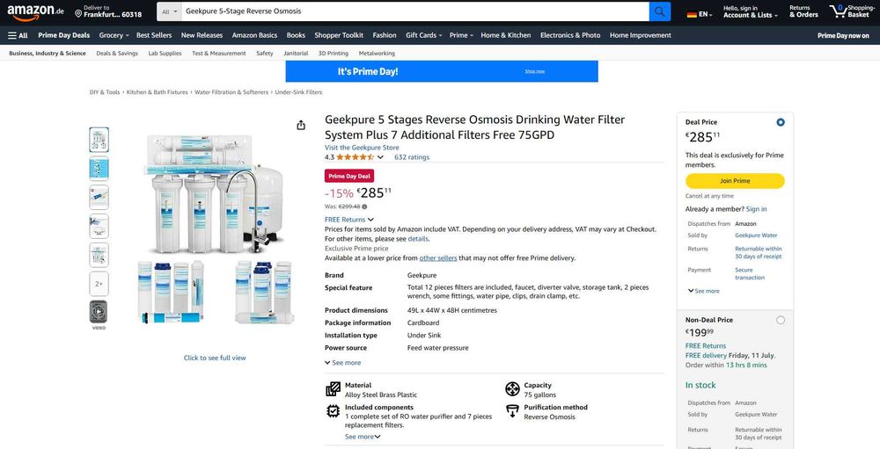880x449 pixels.
Task: Click the Amazon.de logo
Action: point(36,11)
